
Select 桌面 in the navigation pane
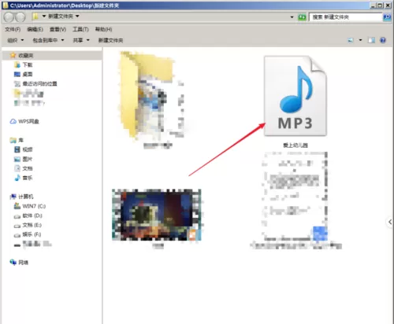(x=28, y=74)
